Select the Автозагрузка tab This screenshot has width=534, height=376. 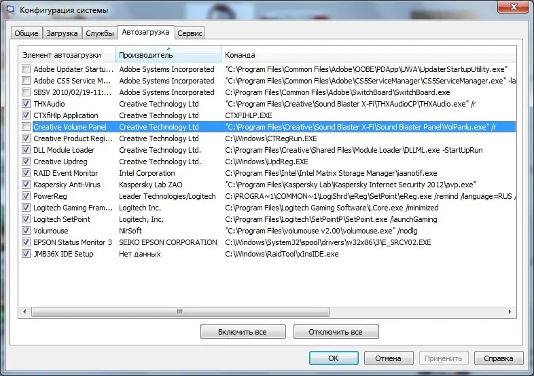click(x=146, y=32)
